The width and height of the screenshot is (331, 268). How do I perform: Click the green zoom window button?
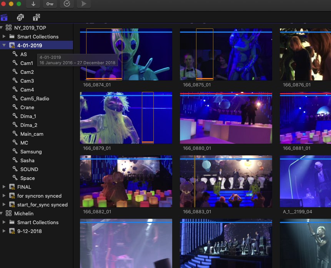[19, 4]
